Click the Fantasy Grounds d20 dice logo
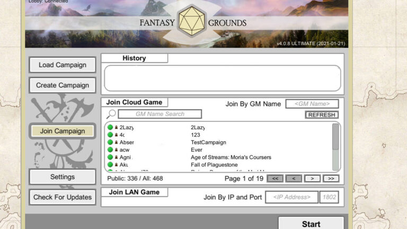Screen dimensions: 407x229 point(192,21)
